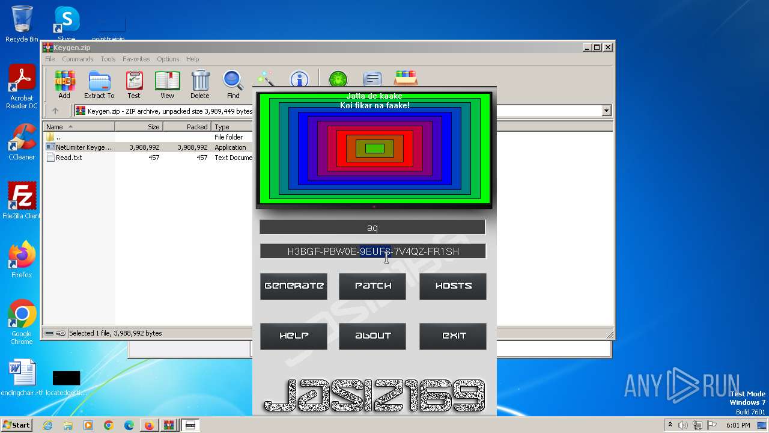This screenshot has height=433, width=769.
Task: Click the View file toolbar icon
Action: coord(167,85)
